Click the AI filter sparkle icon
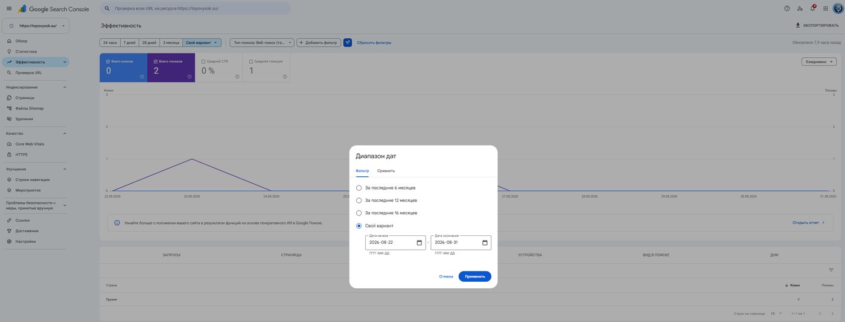The height and width of the screenshot is (322, 845). click(348, 43)
